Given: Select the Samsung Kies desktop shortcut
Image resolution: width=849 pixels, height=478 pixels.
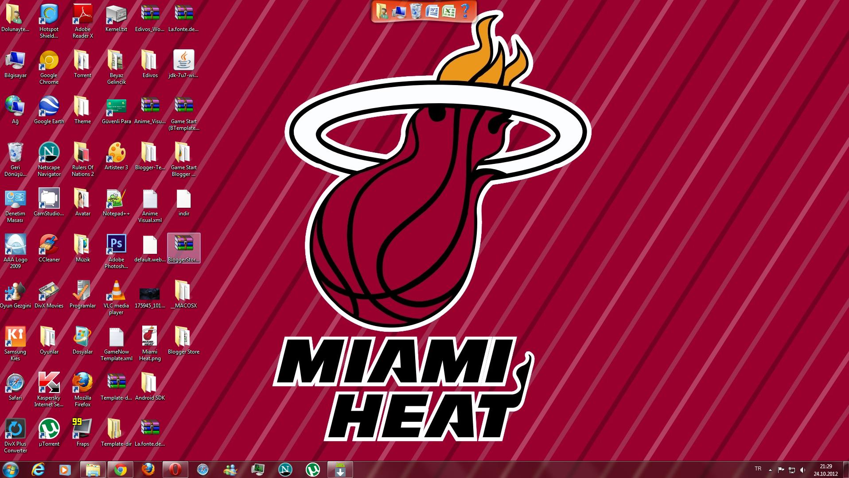Looking at the screenshot, I should coord(16,344).
